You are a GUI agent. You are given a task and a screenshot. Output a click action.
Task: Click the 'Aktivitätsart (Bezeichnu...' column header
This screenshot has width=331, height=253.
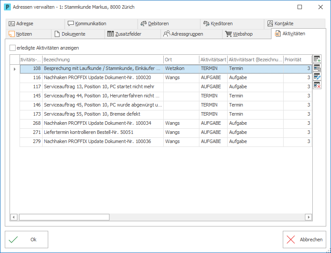point(255,60)
